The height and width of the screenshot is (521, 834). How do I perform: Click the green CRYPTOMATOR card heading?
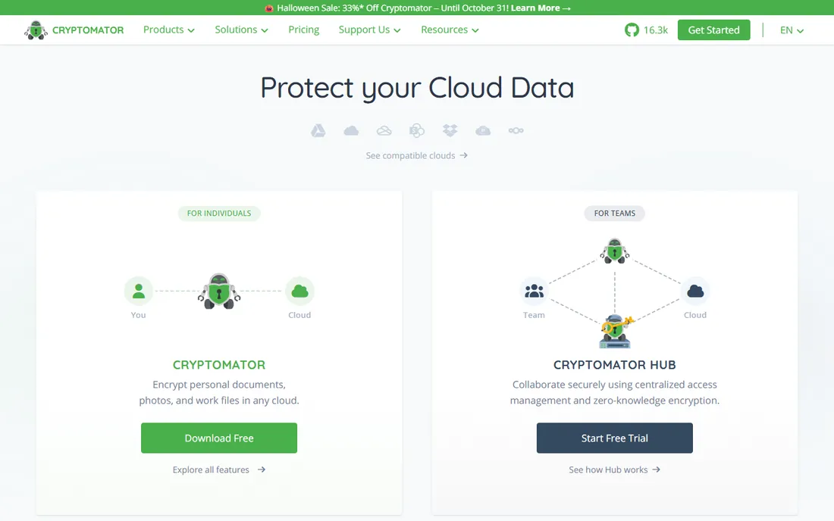(219, 365)
